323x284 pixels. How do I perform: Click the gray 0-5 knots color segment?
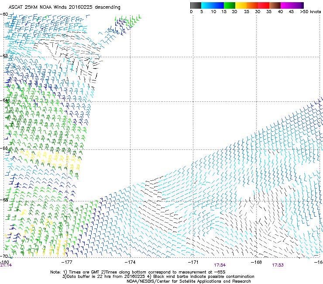click(196, 5)
